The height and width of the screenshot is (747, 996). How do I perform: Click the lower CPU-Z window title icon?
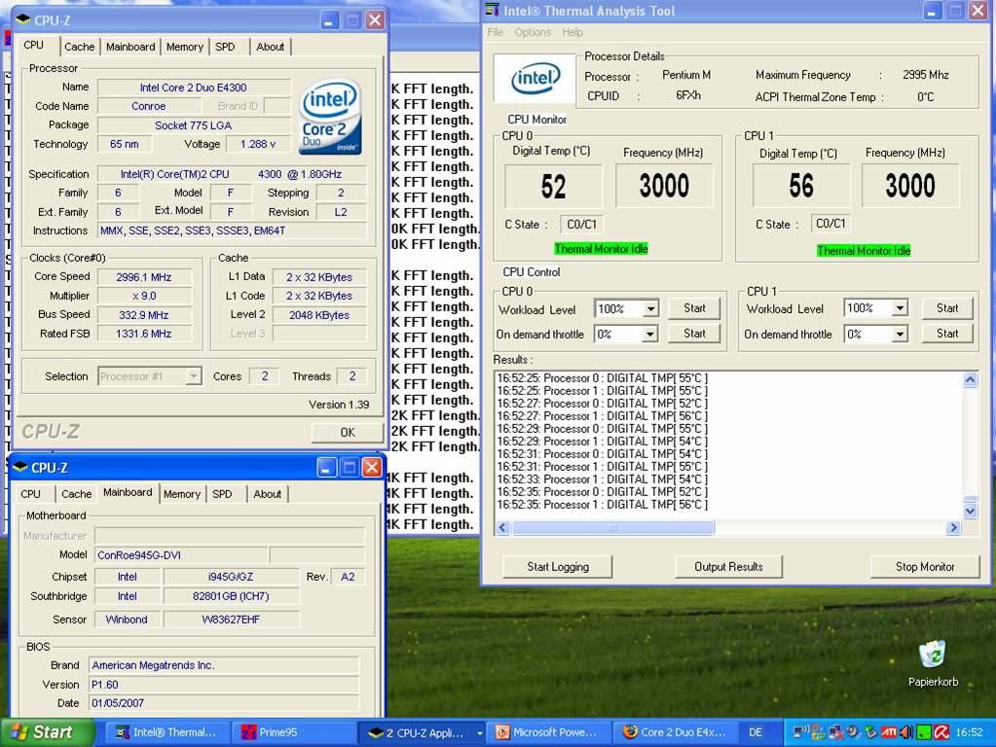pos(19,467)
